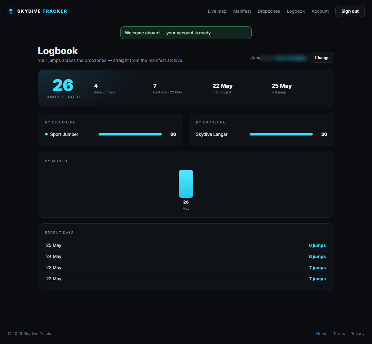Click the 'Logbook' page heading

[58, 51]
